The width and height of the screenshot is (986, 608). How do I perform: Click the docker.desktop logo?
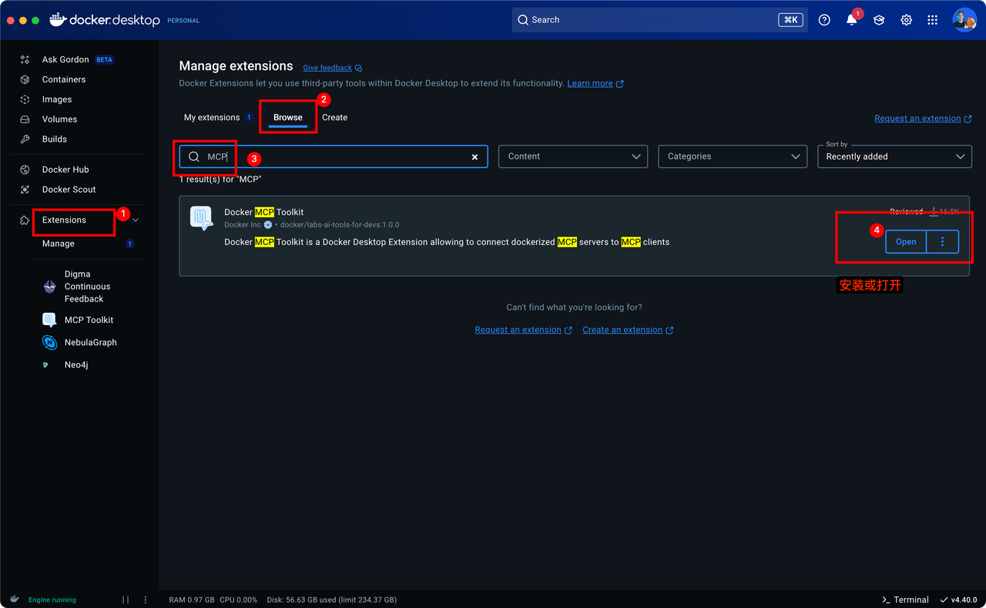(x=105, y=20)
